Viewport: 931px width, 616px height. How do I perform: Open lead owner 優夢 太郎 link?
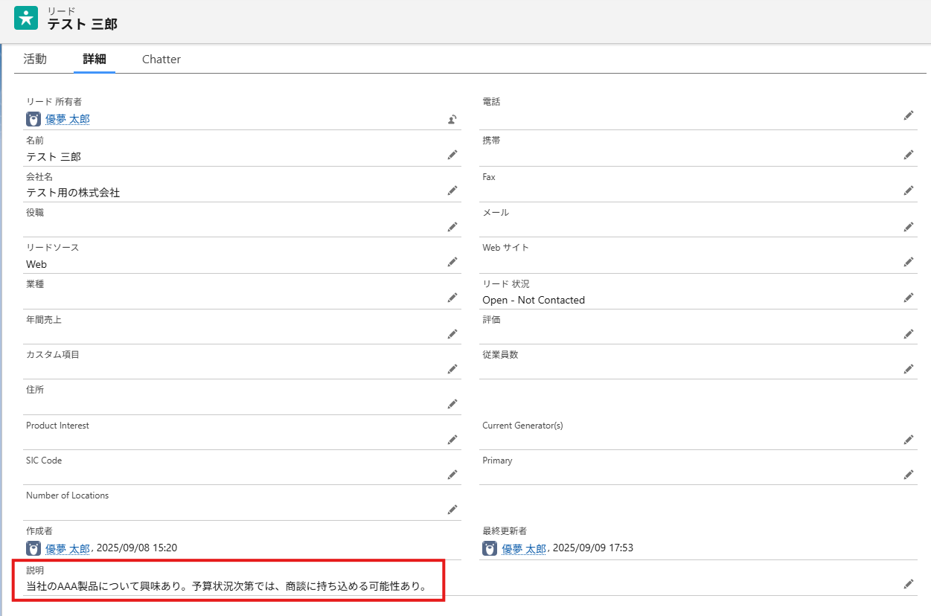point(68,119)
